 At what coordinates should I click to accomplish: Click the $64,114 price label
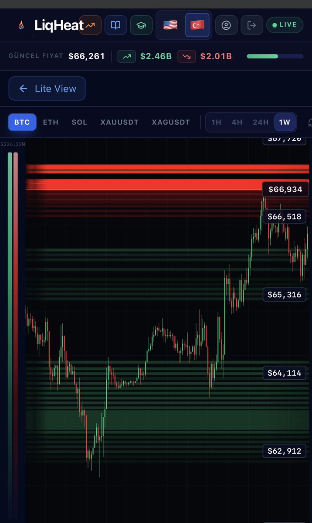pyautogui.click(x=285, y=373)
